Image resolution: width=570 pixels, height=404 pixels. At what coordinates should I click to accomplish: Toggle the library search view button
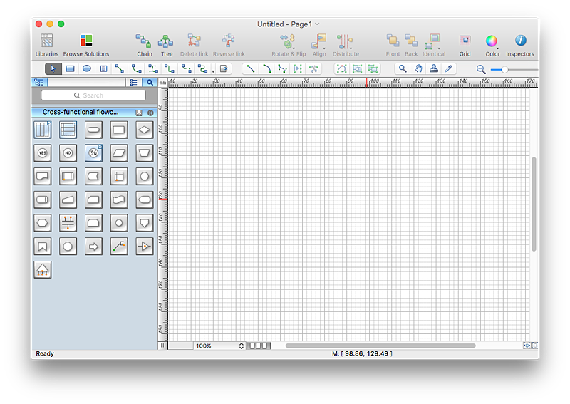pos(150,83)
